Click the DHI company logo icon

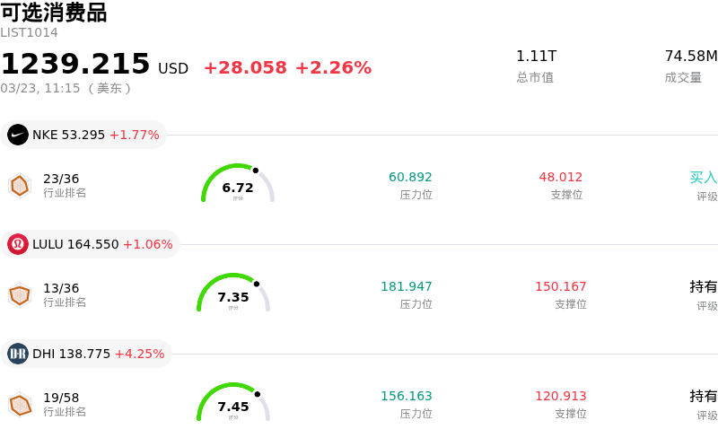coord(18,354)
